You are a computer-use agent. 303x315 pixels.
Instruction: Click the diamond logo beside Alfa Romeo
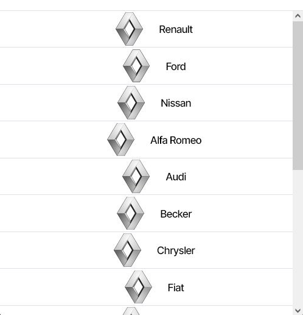pyautogui.click(x=120, y=140)
